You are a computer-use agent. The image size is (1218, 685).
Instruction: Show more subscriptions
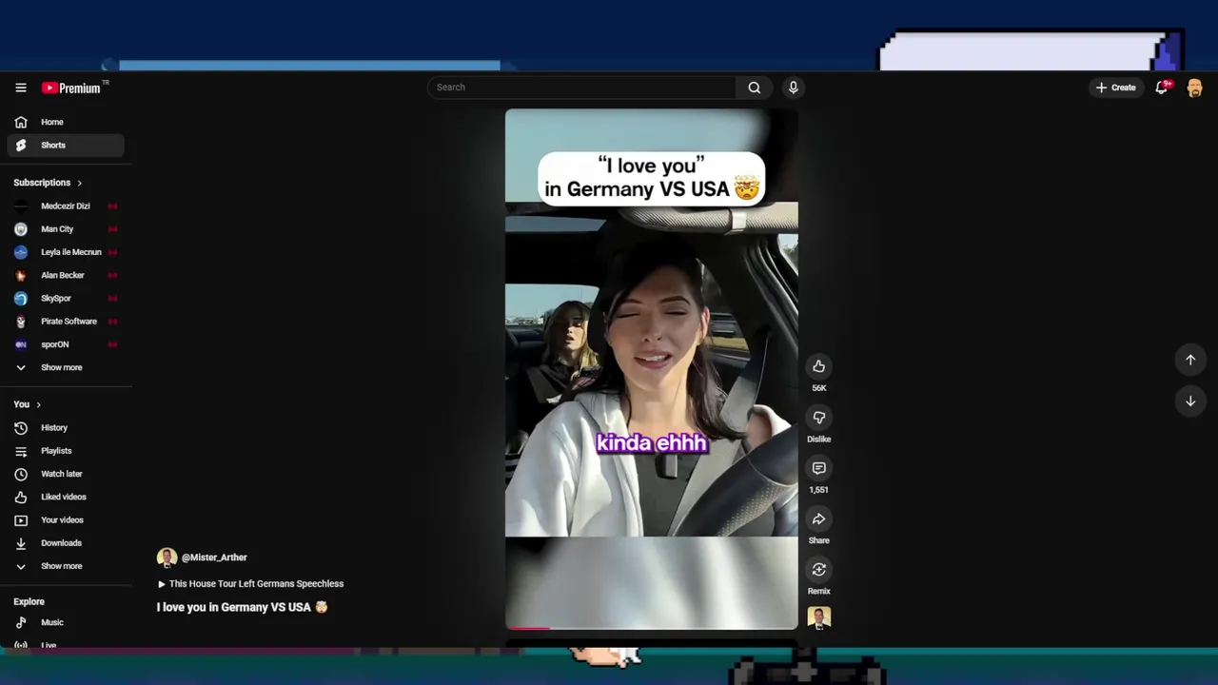tap(66, 367)
